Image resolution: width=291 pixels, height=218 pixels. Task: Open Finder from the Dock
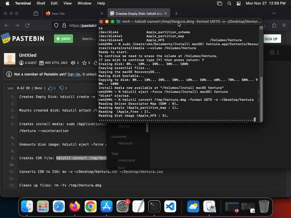coord(27,206)
